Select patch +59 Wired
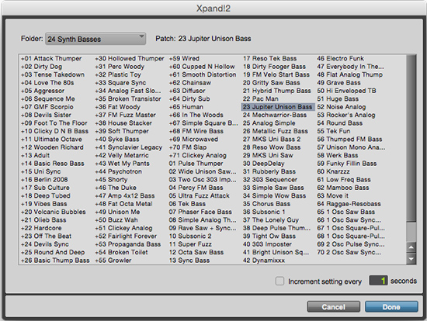This screenshot has width=427, height=321. (x=184, y=58)
